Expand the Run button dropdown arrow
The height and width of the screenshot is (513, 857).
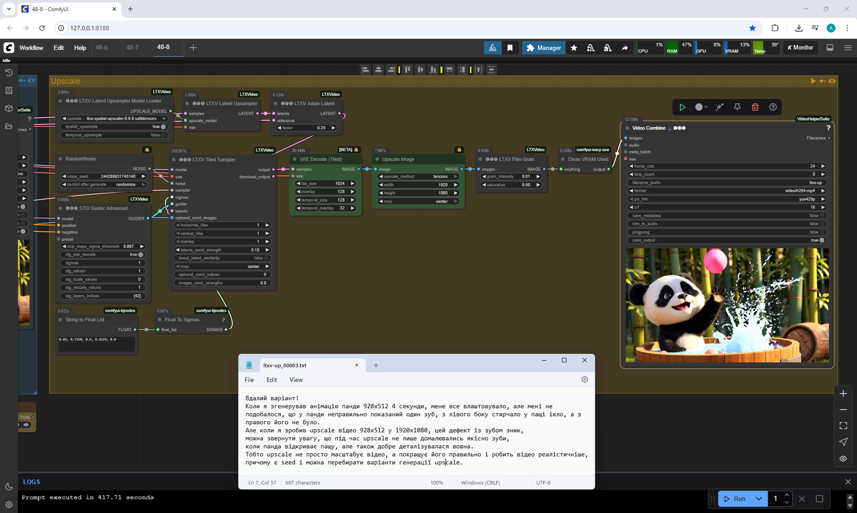758,499
